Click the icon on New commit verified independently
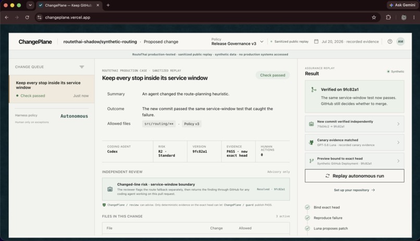Viewport: 420px width, 241px height. coord(311,124)
